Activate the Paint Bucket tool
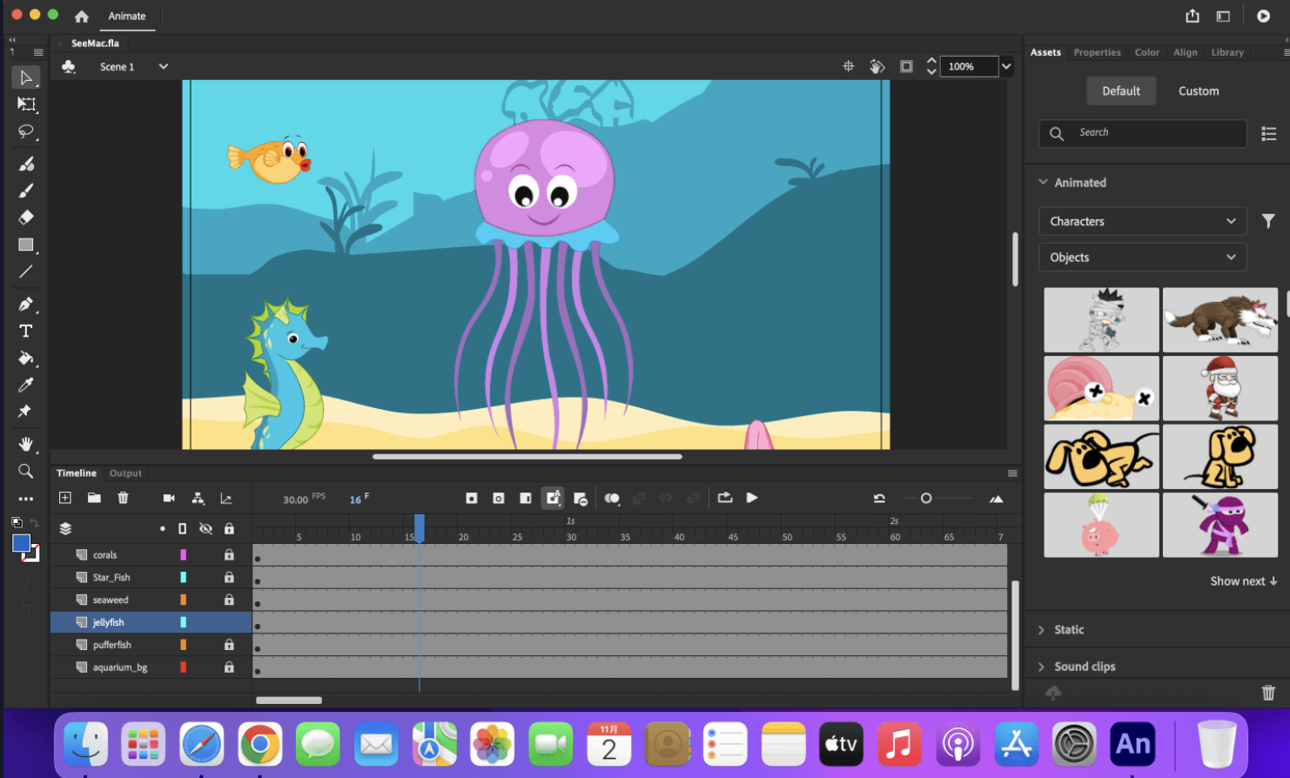 (26, 359)
